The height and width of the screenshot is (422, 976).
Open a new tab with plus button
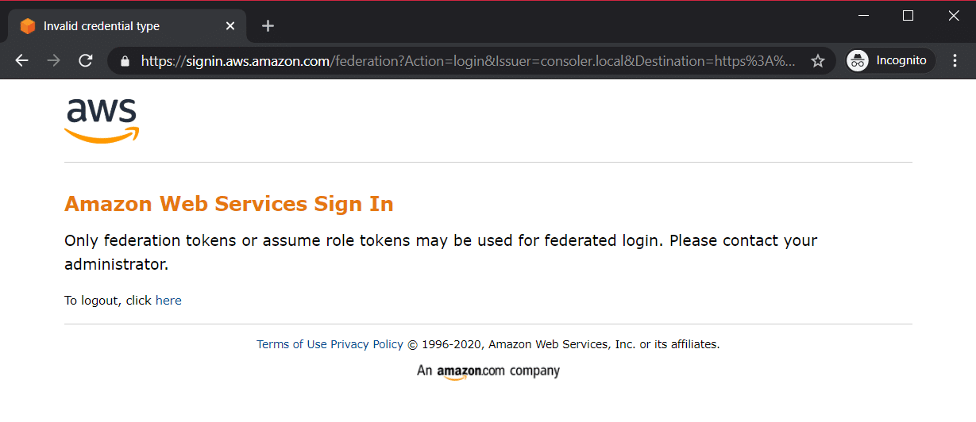pyautogui.click(x=268, y=26)
